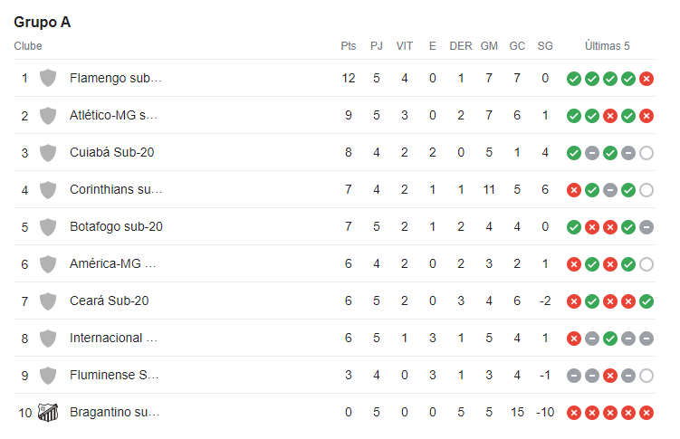Click Corinthians' first red loss icon
Screen dimensions: 680x439
pyautogui.click(x=574, y=190)
